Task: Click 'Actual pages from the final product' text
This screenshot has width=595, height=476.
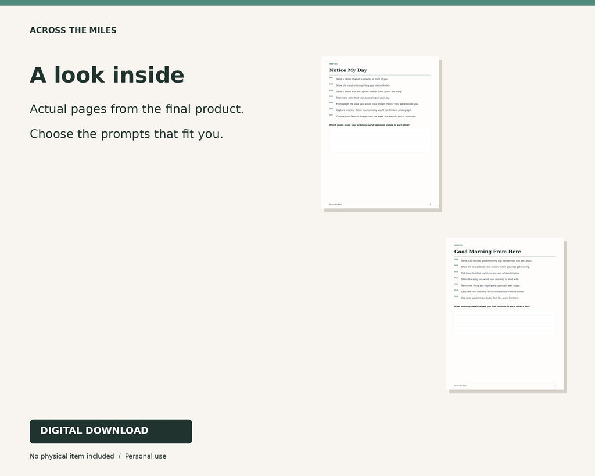Action: click(137, 109)
